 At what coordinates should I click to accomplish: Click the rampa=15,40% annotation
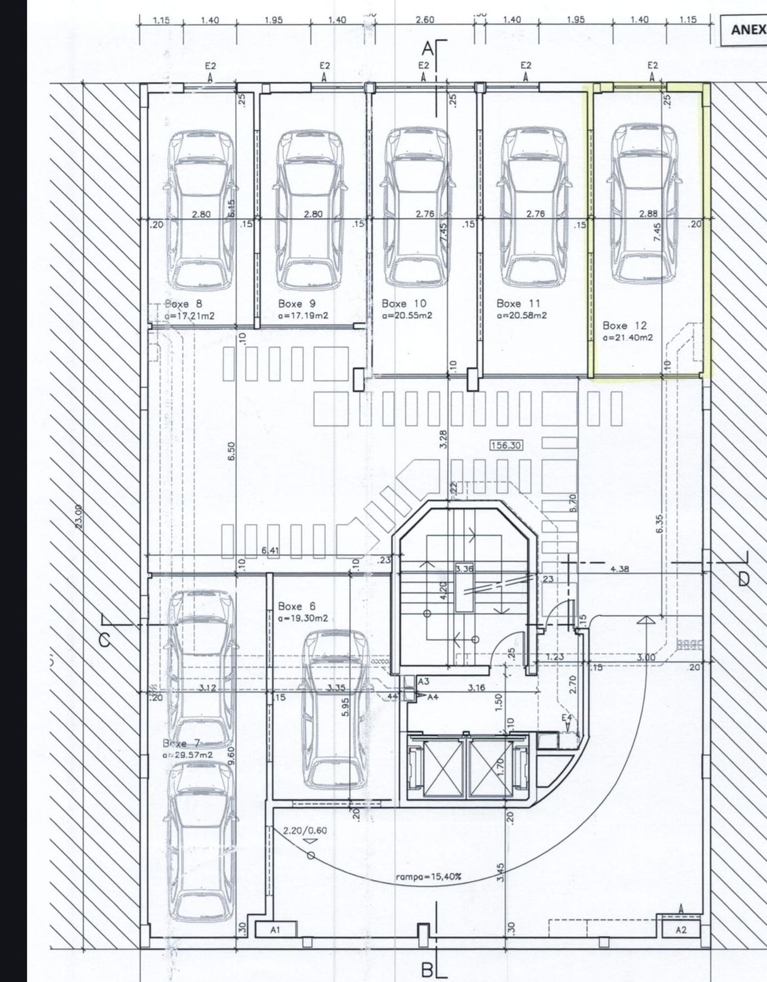coord(428,877)
